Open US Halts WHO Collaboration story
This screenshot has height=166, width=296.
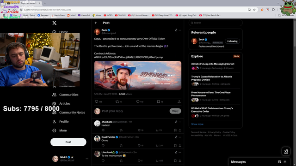[212, 110]
